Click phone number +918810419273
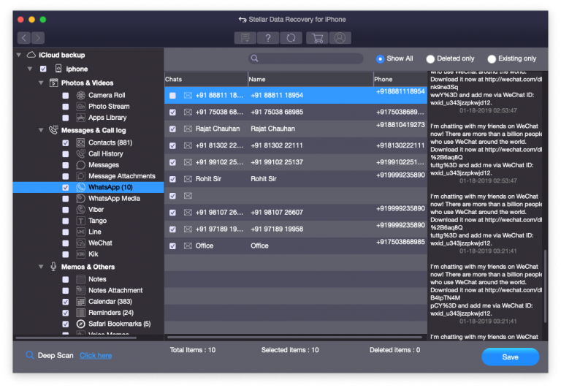The height and width of the screenshot is (388, 561). (400, 125)
